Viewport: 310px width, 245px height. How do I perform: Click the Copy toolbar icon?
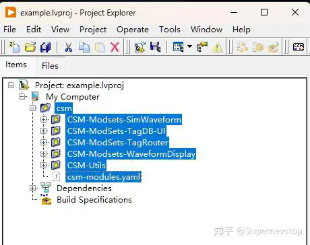coord(84,47)
